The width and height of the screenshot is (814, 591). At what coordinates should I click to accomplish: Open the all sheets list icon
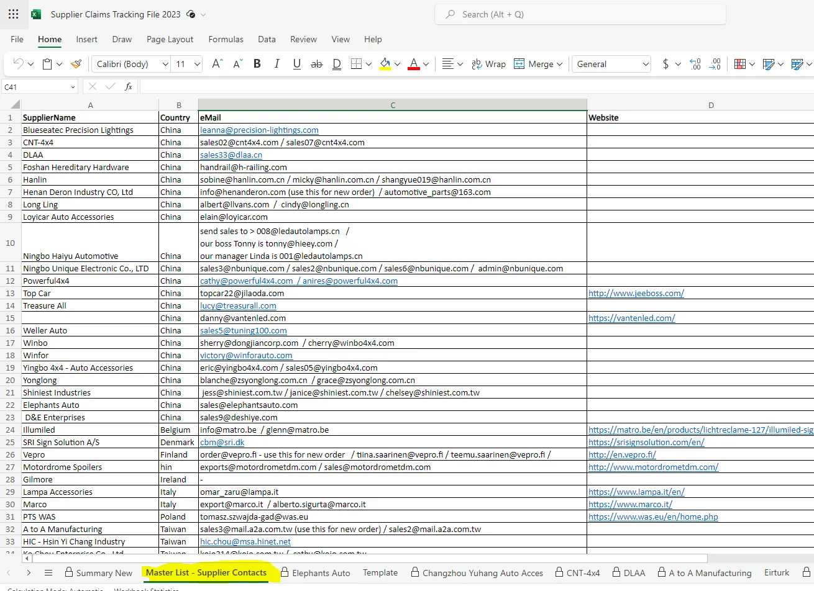coord(48,572)
